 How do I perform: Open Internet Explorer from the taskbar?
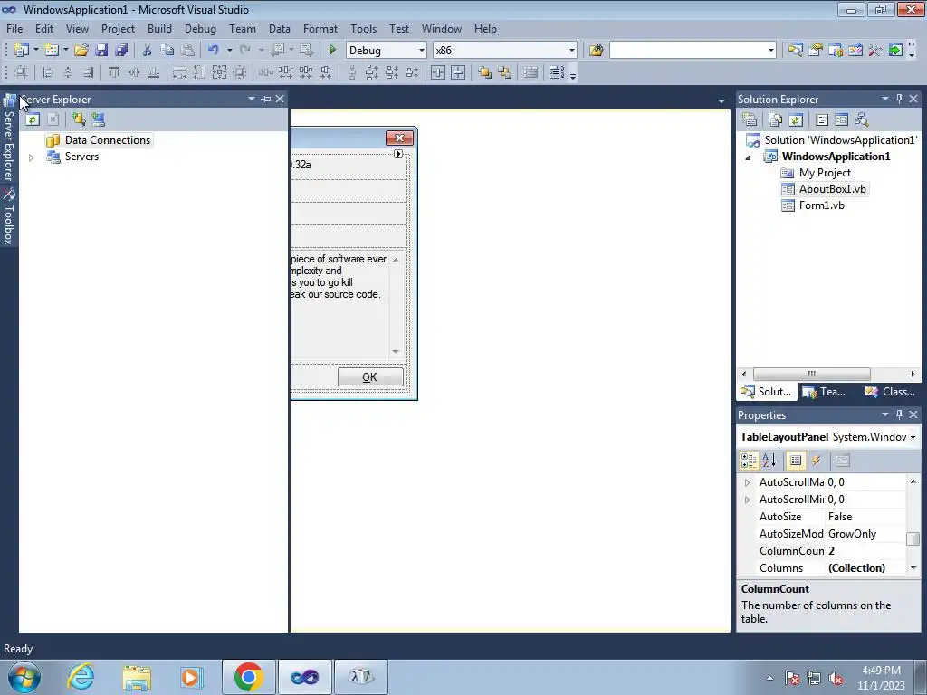pos(81,677)
